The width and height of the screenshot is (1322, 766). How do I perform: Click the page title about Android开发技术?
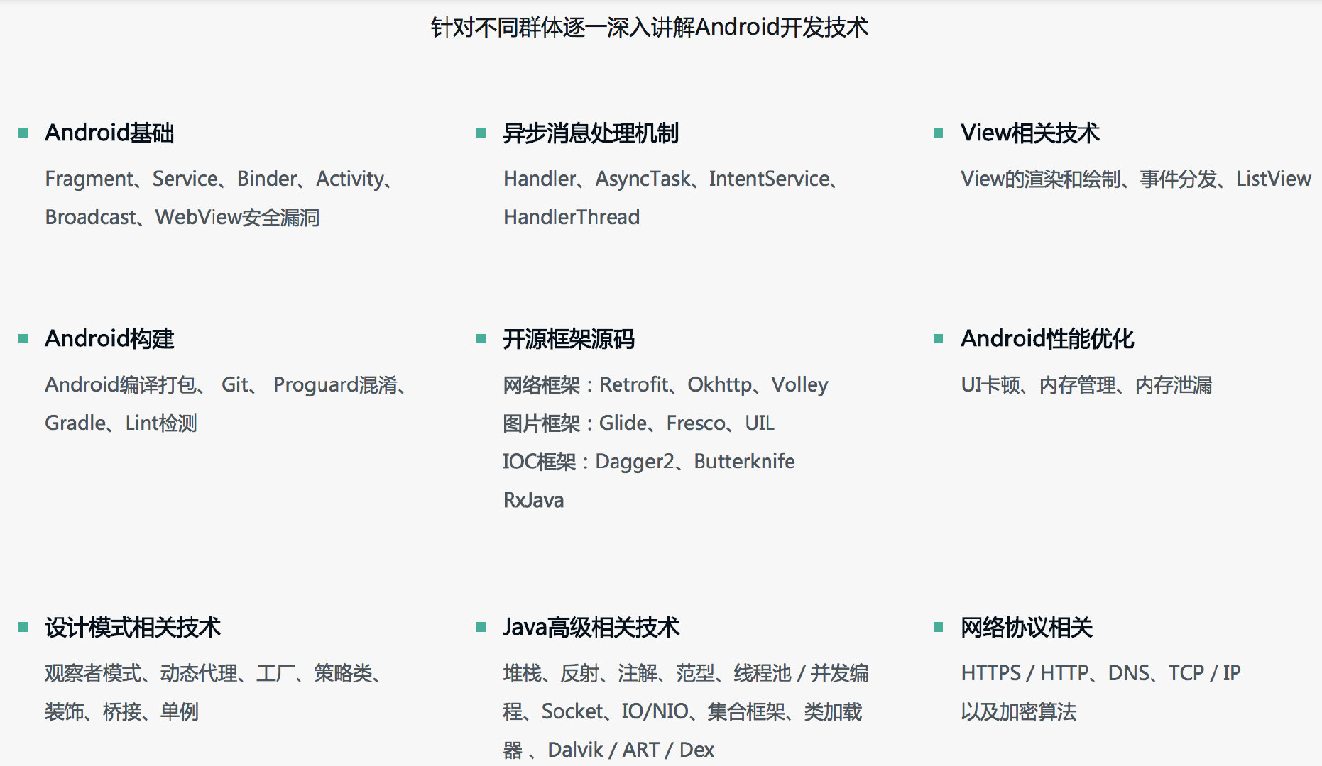coord(648,28)
